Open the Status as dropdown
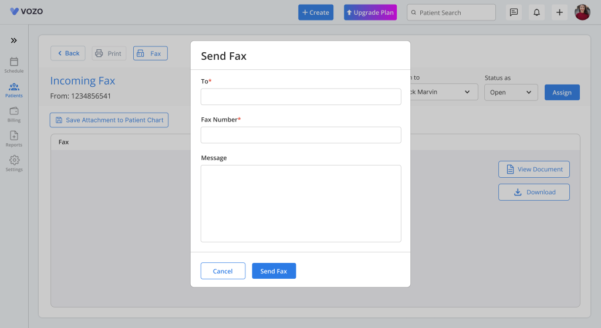 [511, 92]
